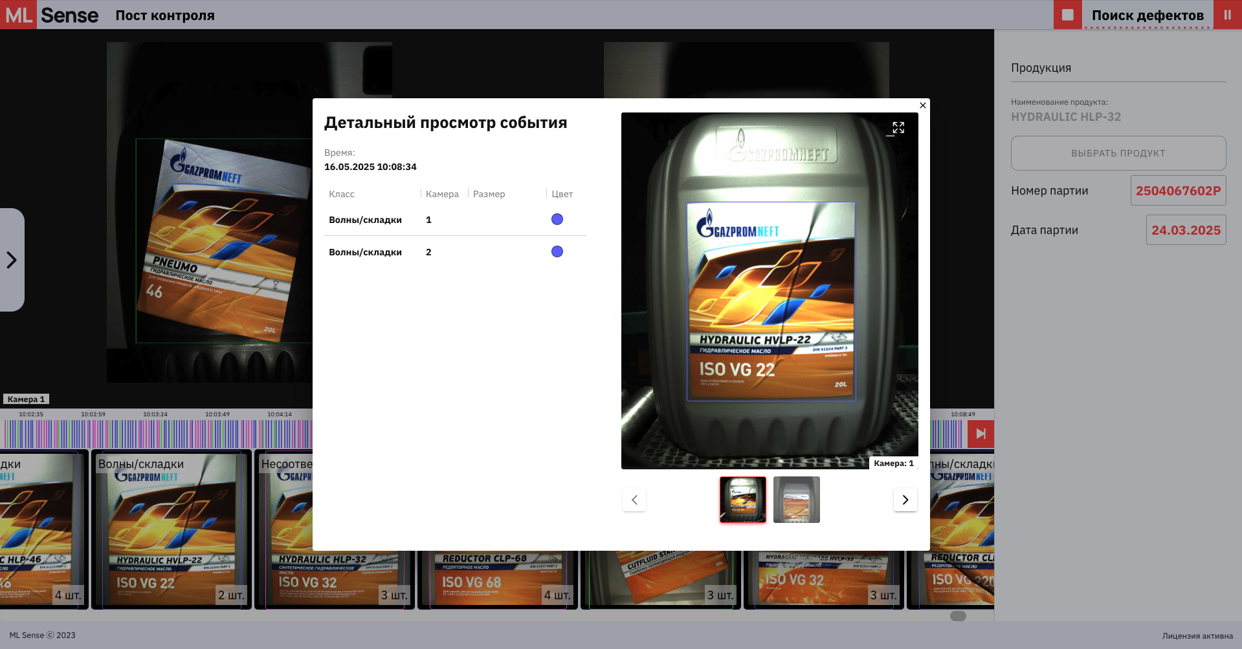The image size is (1242, 649).
Task: Click the HYDRAULIC HLP-32 product name
Action: point(1066,117)
